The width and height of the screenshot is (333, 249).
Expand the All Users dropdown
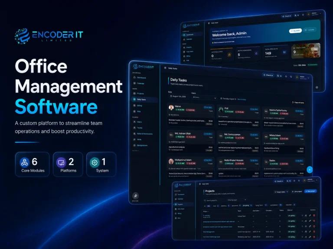[x=204, y=97]
